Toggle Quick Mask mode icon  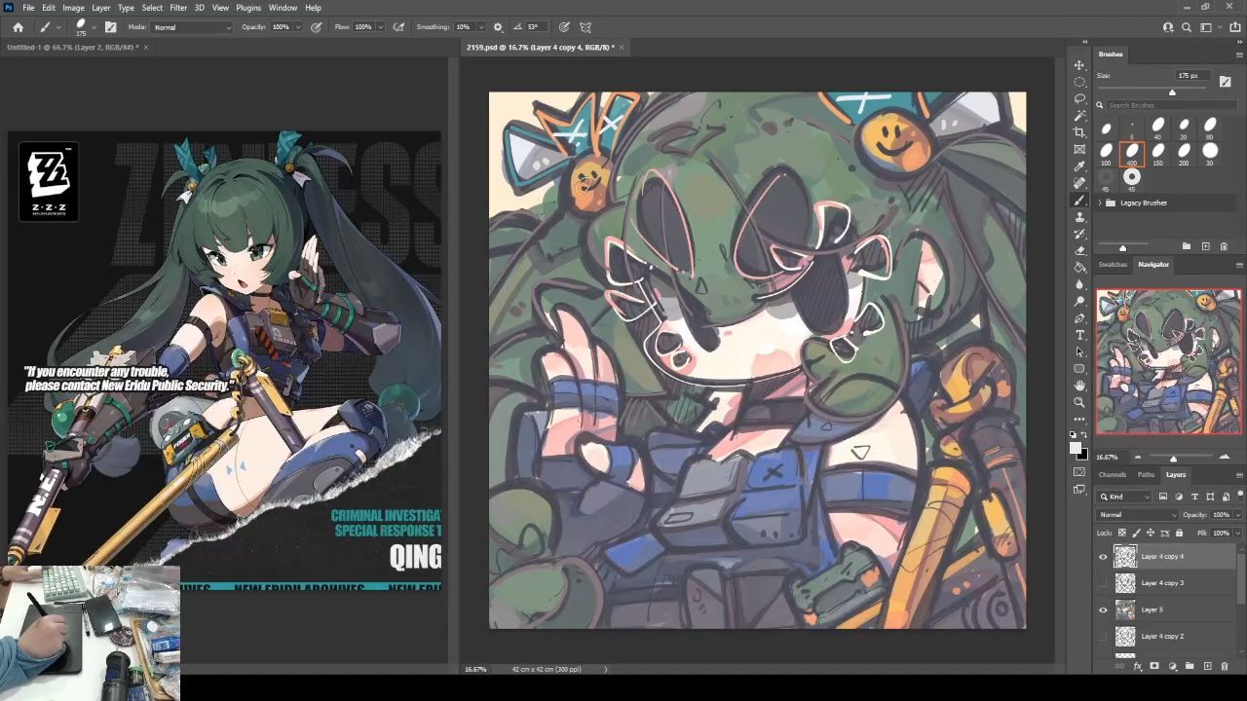pos(1079,472)
